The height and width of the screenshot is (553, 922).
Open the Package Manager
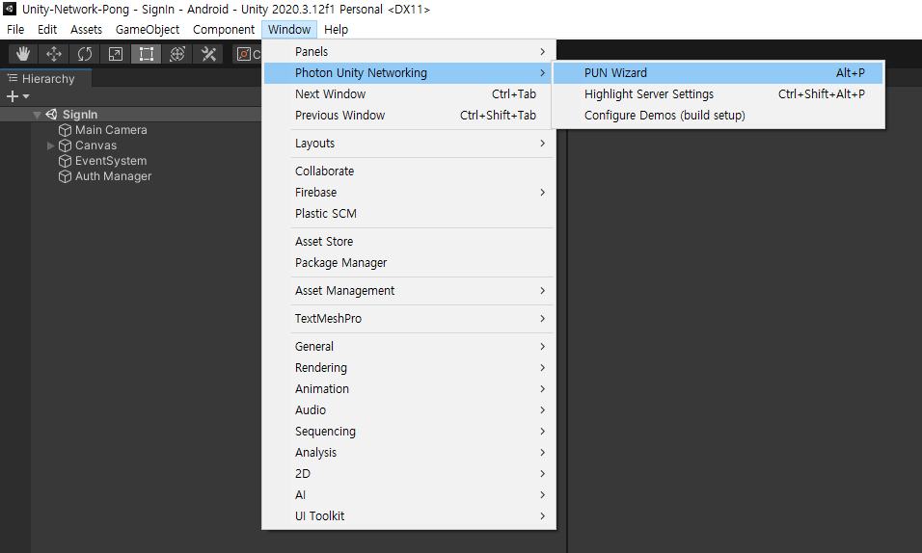coord(409,263)
